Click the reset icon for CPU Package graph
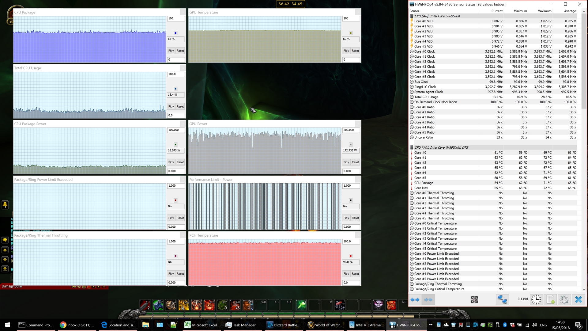Image resolution: width=588 pixels, height=331 pixels. tap(180, 51)
